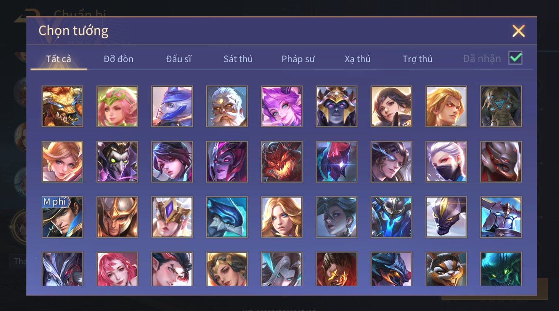Close the Chọn tướng dialog
The width and height of the screenshot is (559, 311).
click(518, 31)
